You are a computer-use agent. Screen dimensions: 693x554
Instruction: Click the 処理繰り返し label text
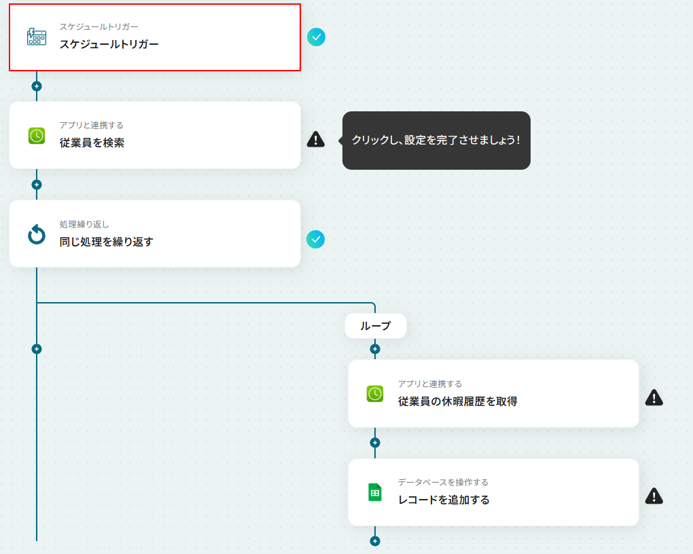tap(84, 225)
